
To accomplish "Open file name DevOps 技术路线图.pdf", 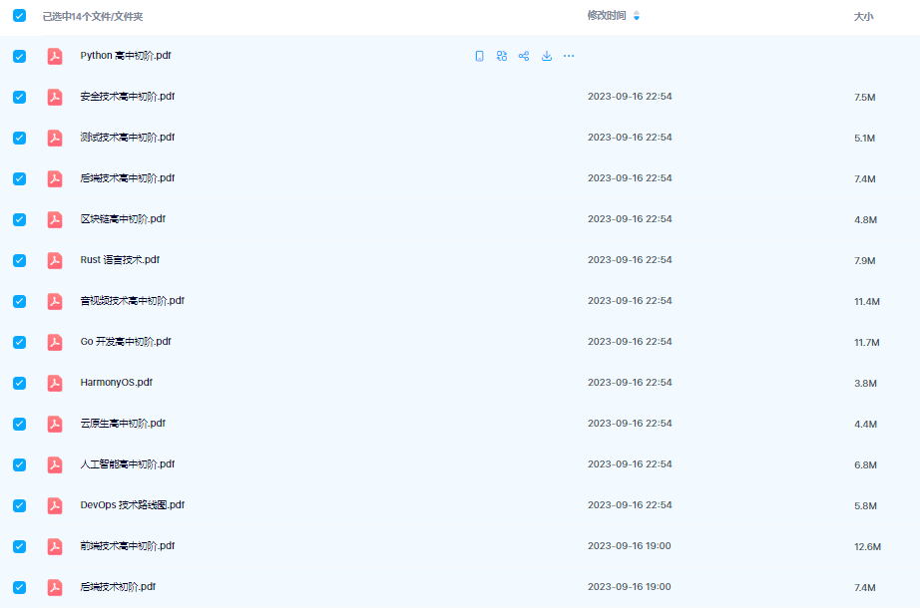I will tap(132, 504).
